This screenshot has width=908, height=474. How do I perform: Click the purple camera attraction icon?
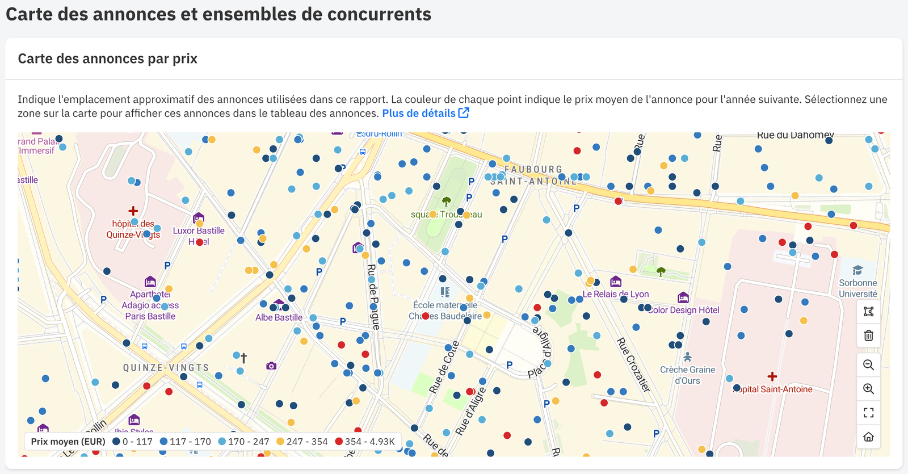point(271,366)
